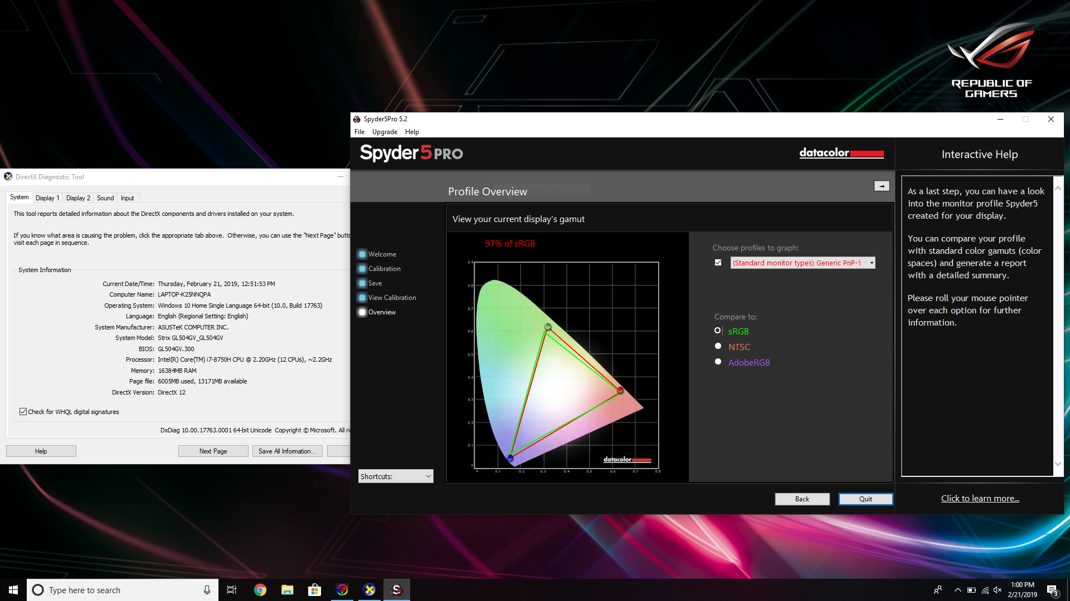1070x601 pixels.
Task: Click the Memory value 16384MB RAM
Action: 177,371
